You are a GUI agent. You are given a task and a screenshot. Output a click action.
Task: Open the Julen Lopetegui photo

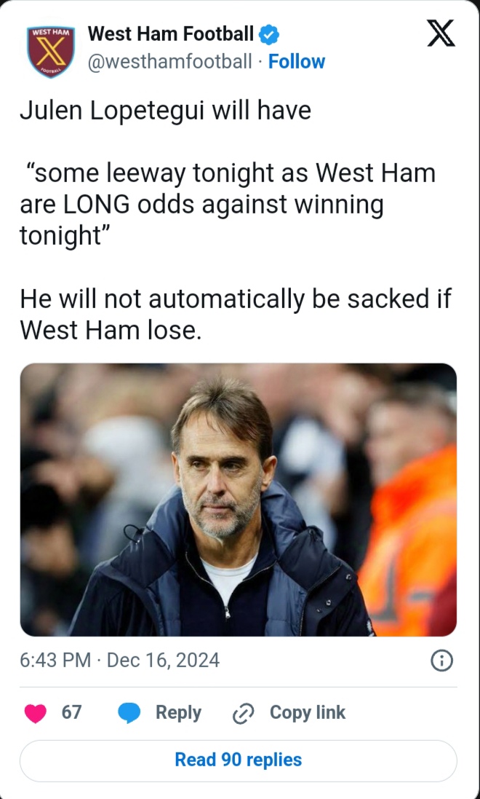pos(238,500)
